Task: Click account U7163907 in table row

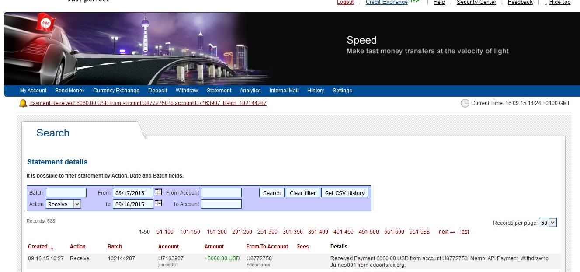Action: coord(171,258)
